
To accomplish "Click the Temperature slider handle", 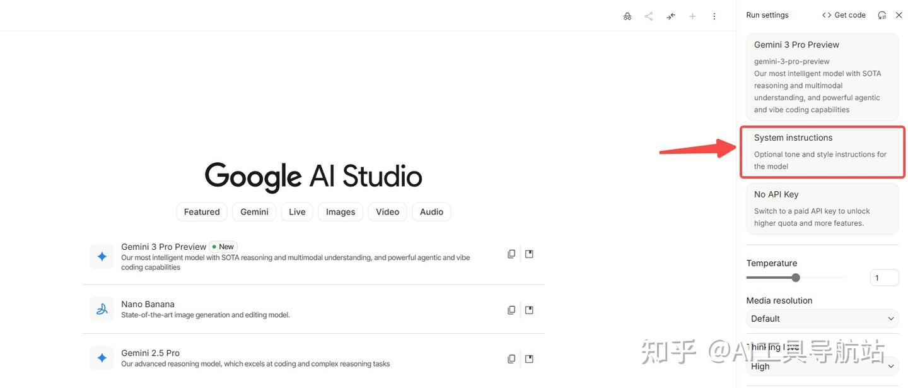I will [796, 278].
